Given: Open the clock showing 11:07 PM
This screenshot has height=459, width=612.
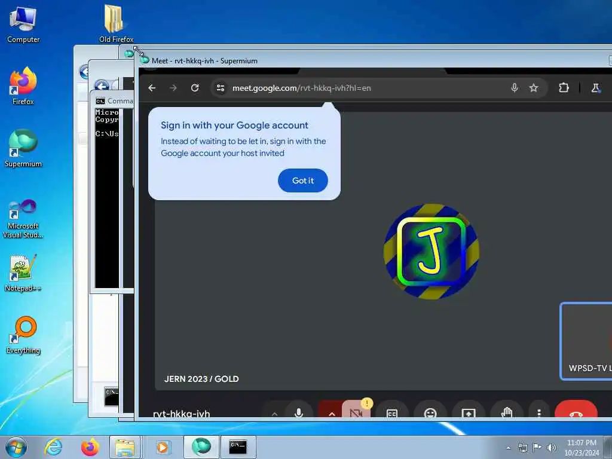Looking at the screenshot, I should 582,448.
